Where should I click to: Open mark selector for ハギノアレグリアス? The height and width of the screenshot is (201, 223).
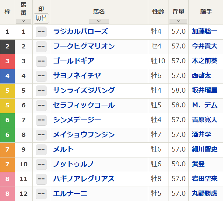pos(41,179)
